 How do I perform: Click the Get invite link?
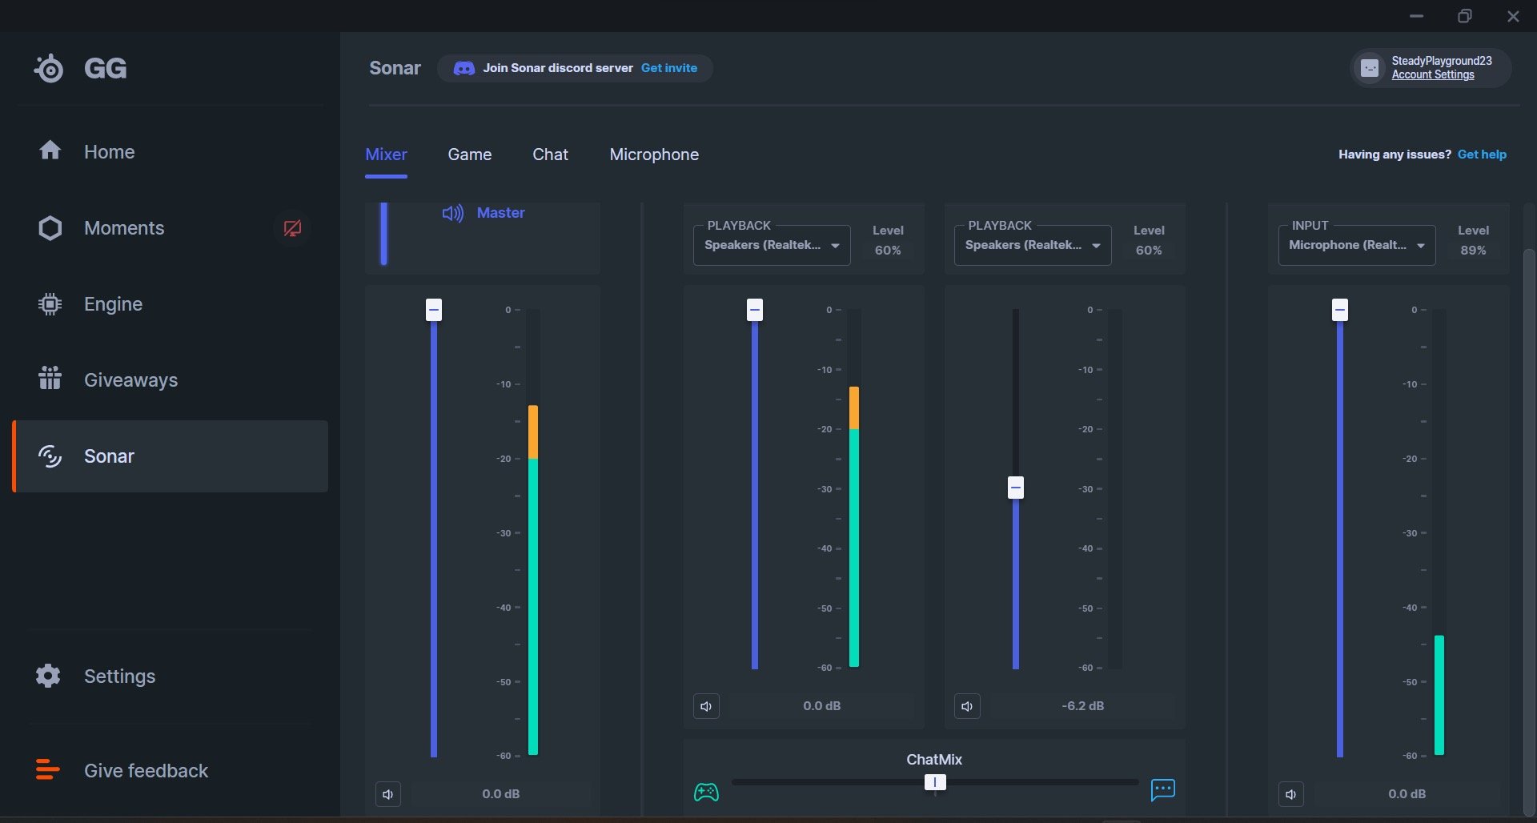click(668, 68)
